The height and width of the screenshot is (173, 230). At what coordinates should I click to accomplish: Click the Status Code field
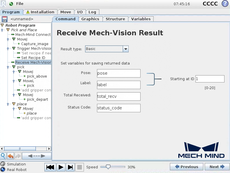tap(119, 108)
